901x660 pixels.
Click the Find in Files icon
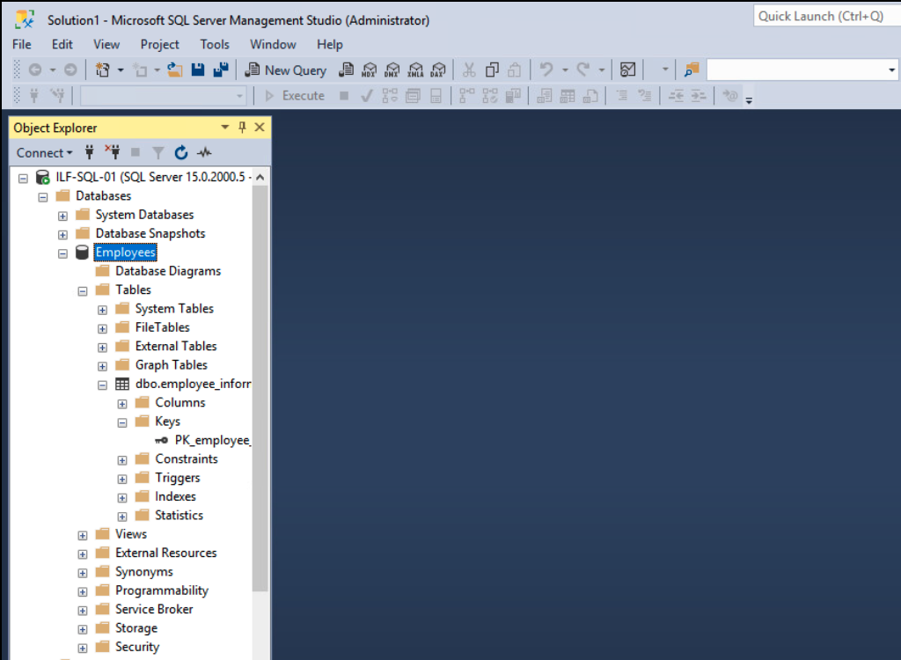pos(692,70)
